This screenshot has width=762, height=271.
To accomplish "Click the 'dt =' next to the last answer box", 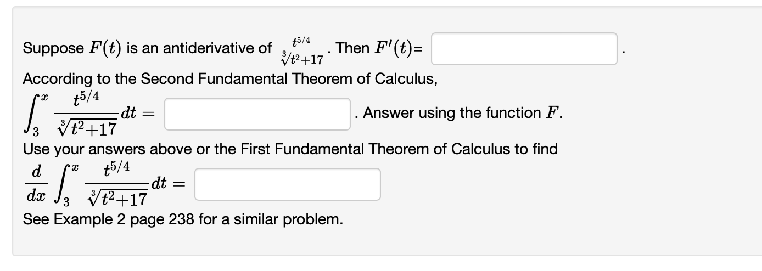I will coord(168,184).
